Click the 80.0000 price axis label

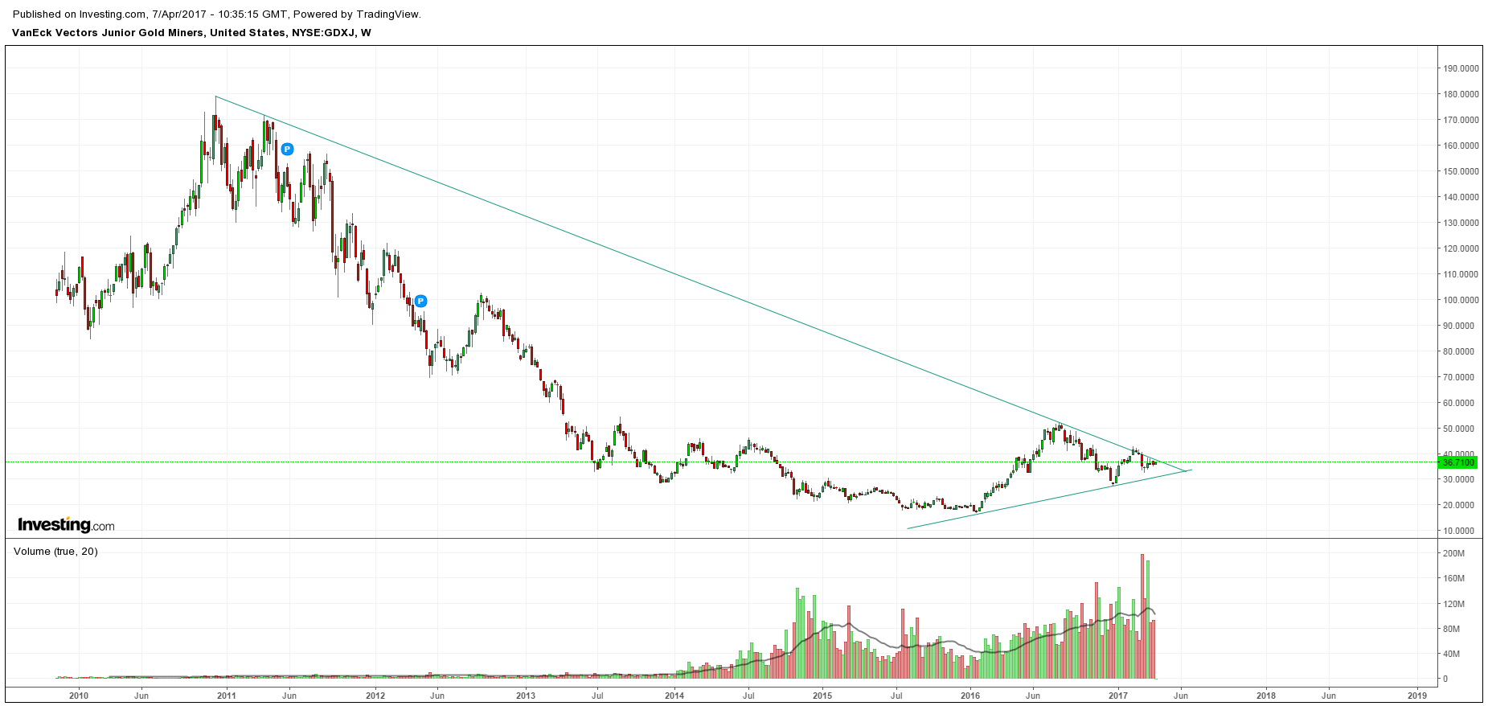1459,351
